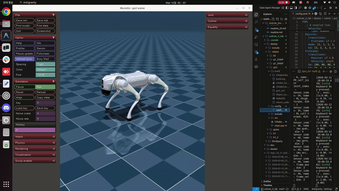Open main.cpp in the file tree
The height and width of the screenshot is (191, 339).
(x=280, y=125)
